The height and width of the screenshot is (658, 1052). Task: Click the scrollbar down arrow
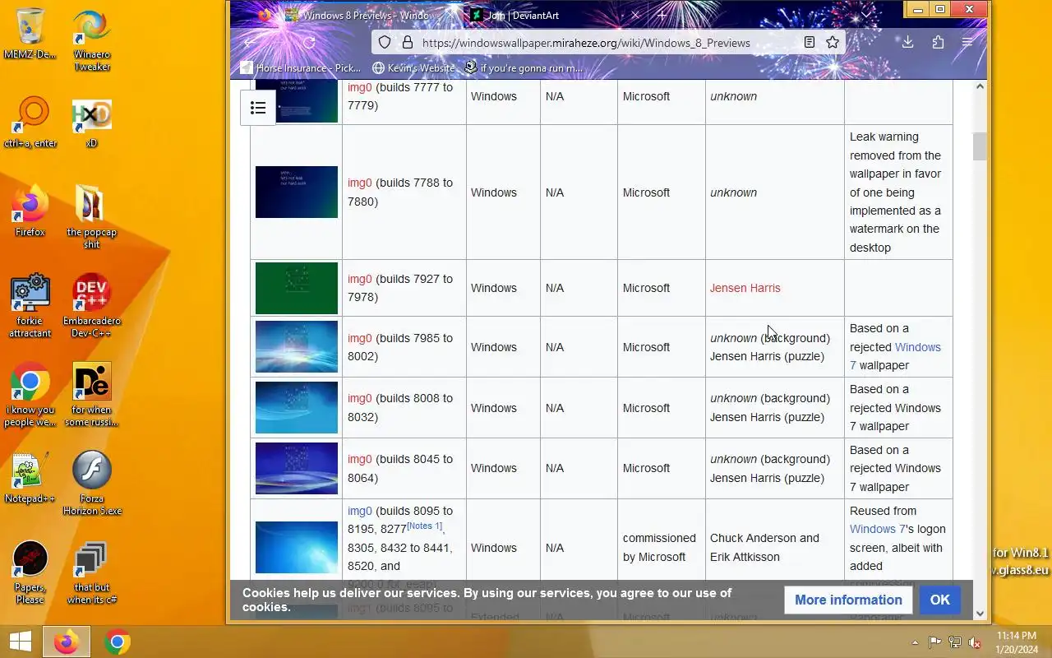coord(980,614)
